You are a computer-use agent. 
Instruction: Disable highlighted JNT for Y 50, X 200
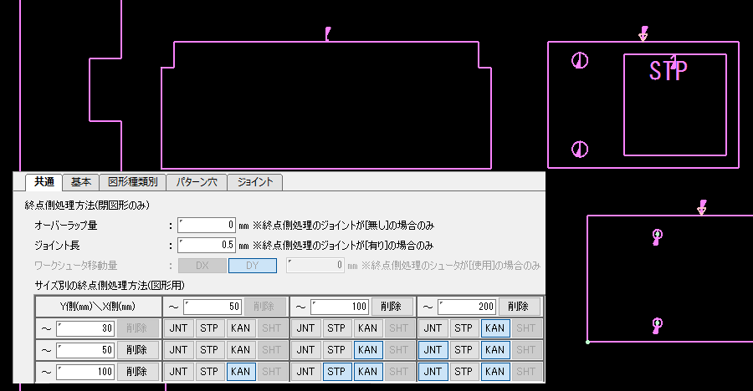tap(433, 350)
